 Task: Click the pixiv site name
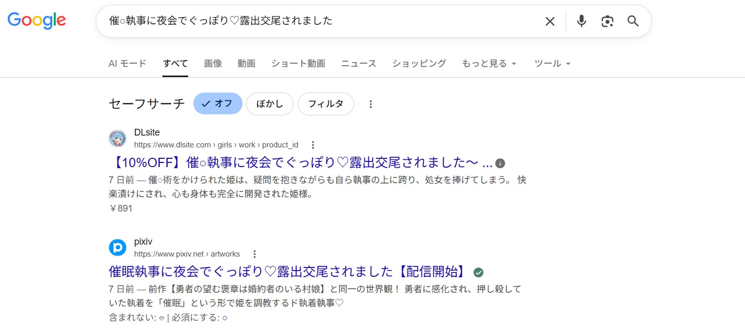pos(143,242)
